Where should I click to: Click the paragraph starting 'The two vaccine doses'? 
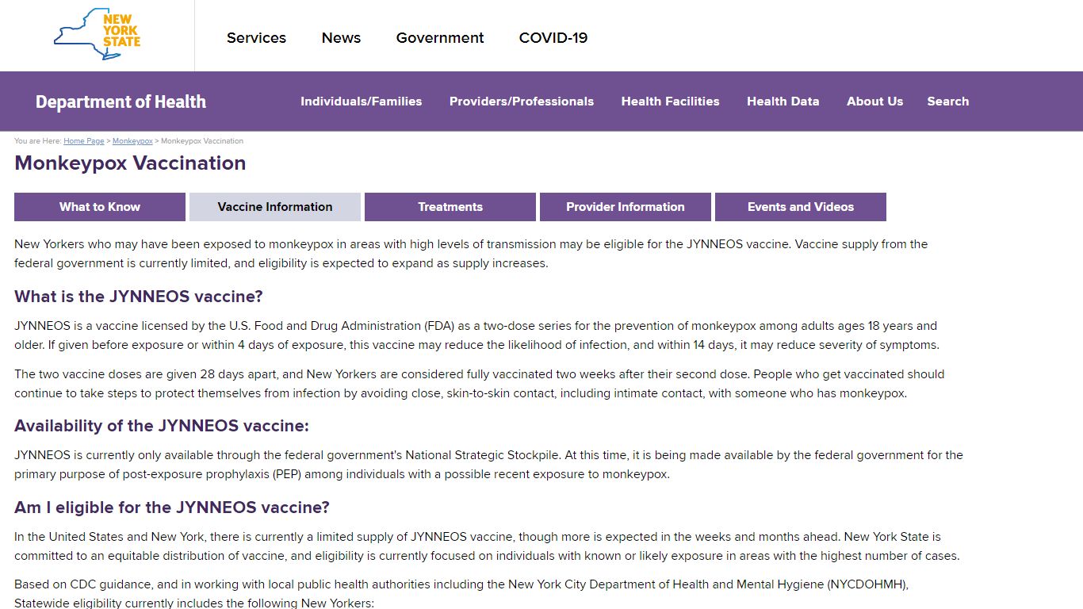(480, 384)
